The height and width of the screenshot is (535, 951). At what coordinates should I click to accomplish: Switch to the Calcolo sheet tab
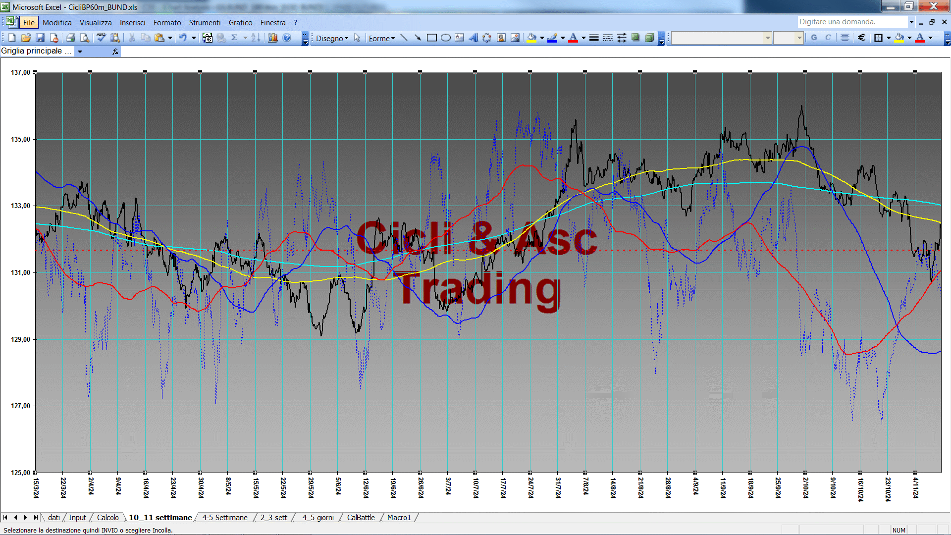click(107, 518)
